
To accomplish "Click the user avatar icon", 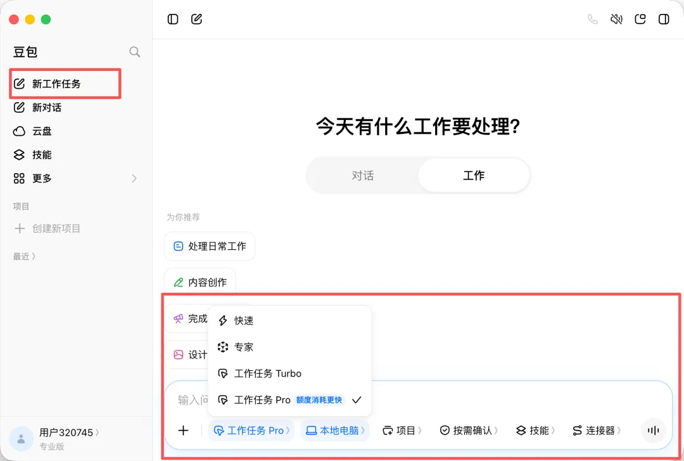I will pyautogui.click(x=21, y=439).
